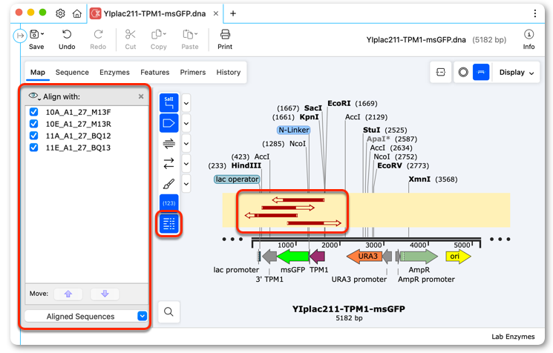Screen dimensions: 553x353
Task: Open the Display dropdown
Action: 517,72
